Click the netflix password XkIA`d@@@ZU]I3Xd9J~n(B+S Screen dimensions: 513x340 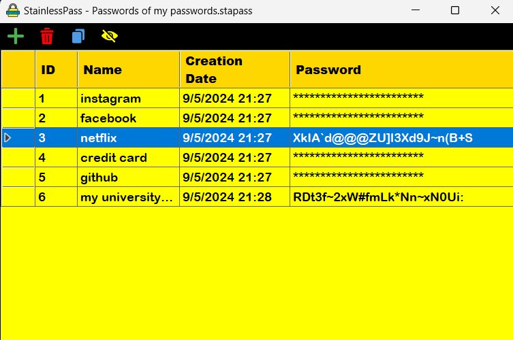click(x=383, y=138)
